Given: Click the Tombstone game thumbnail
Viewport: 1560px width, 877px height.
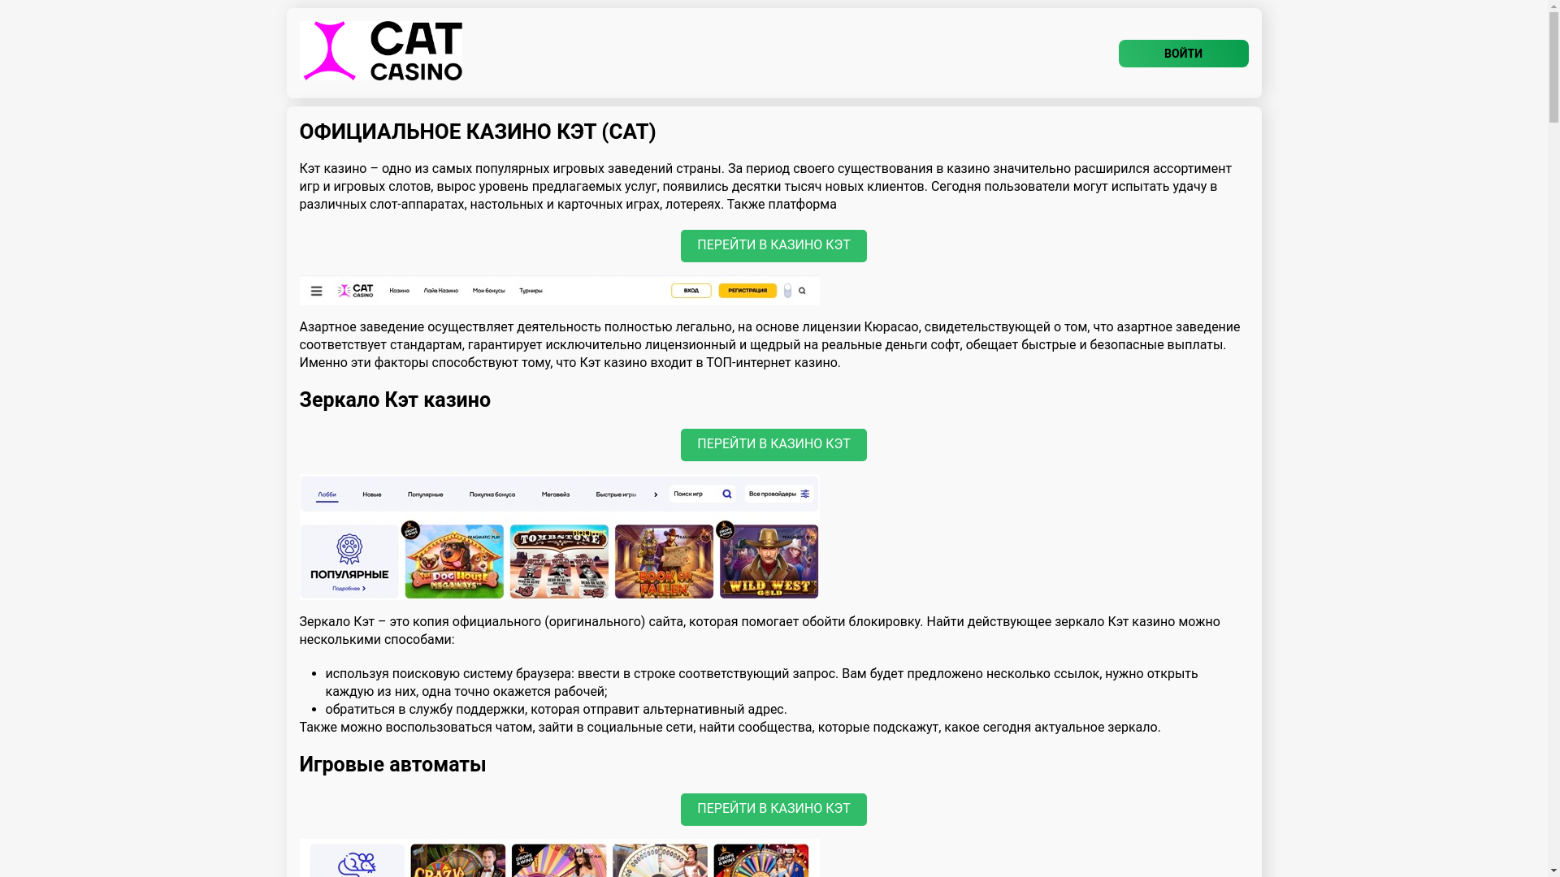Looking at the screenshot, I should tap(559, 562).
